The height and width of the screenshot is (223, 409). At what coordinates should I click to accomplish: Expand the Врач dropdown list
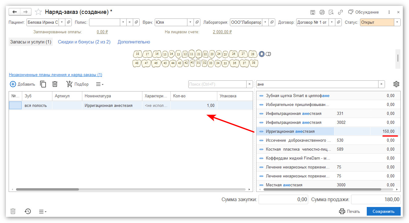pyautogui.click(x=190, y=22)
